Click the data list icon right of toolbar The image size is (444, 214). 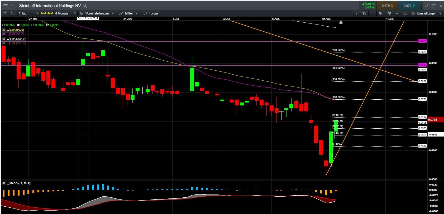(356, 13)
